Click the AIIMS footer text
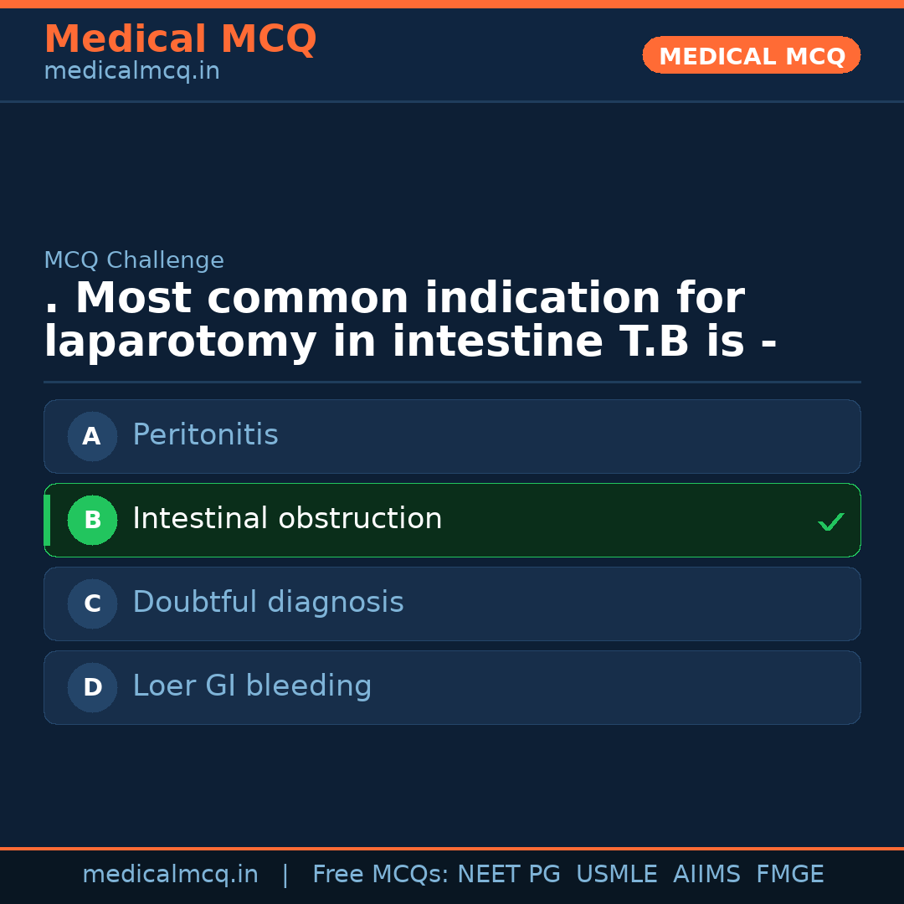This screenshot has height=904, width=904. pos(707,873)
